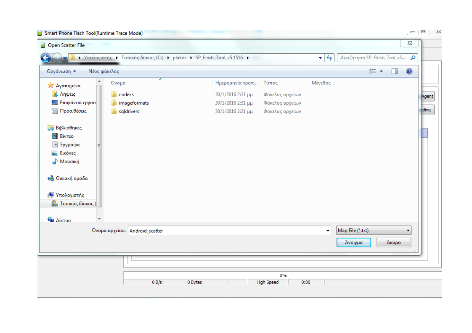Screen dimensions: 472x333
Task: Click the 0% progress bar in Flash Tool
Action: (x=283, y=275)
